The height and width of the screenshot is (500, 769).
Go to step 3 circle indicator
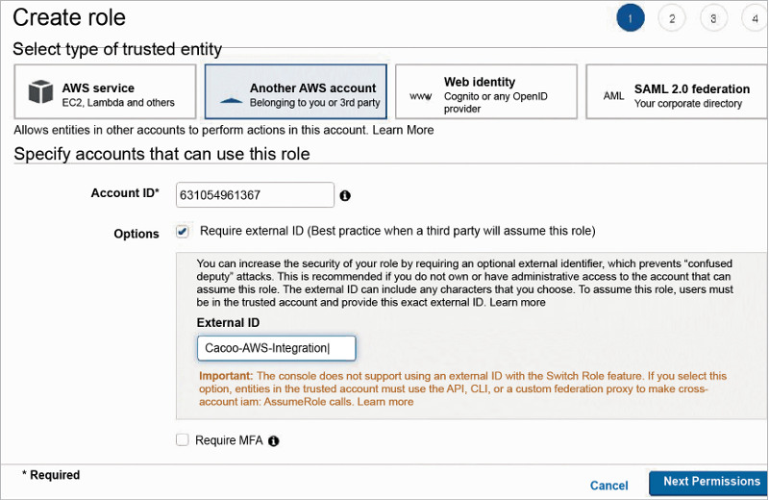(713, 18)
